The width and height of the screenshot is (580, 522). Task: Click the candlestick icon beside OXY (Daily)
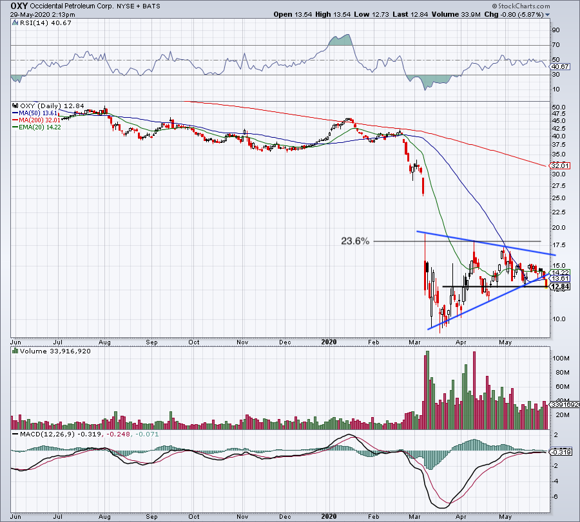pos(15,106)
